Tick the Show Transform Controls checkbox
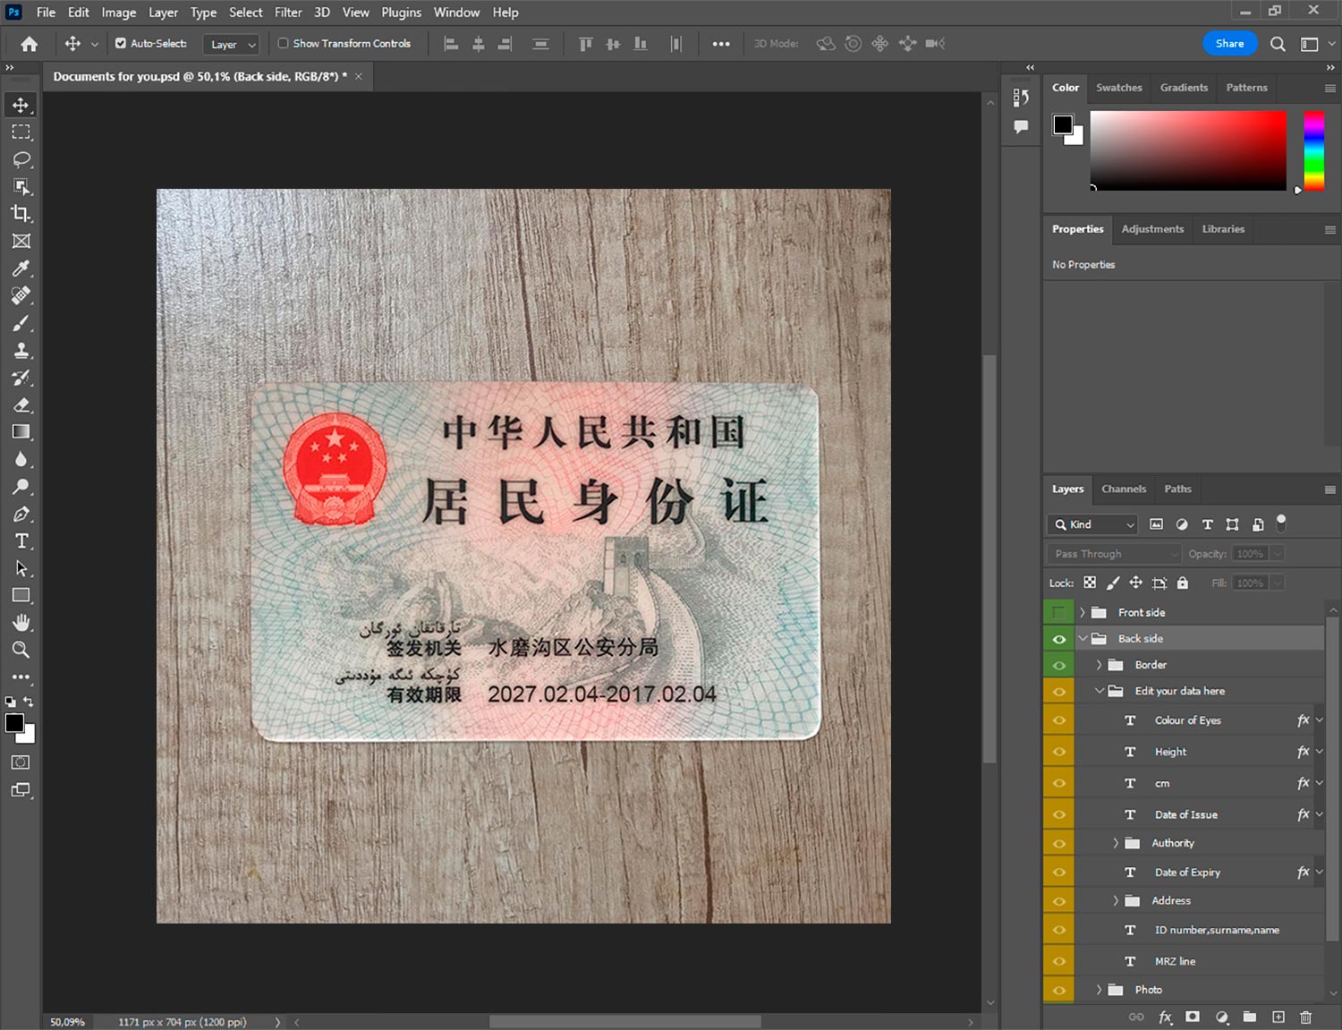Viewport: 1342px width, 1030px height. 283,43
